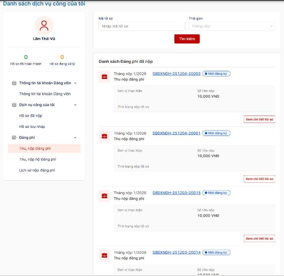View details of record DBDXNDH-251203-20015
The width and height of the screenshot is (284, 276).
point(259,238)
